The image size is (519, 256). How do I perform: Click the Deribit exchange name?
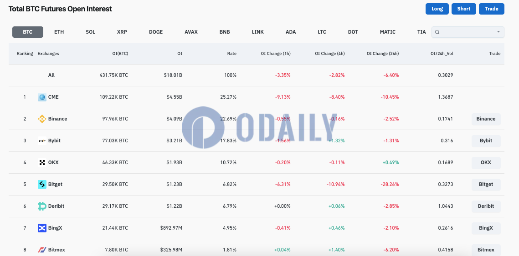pos(56,206)
